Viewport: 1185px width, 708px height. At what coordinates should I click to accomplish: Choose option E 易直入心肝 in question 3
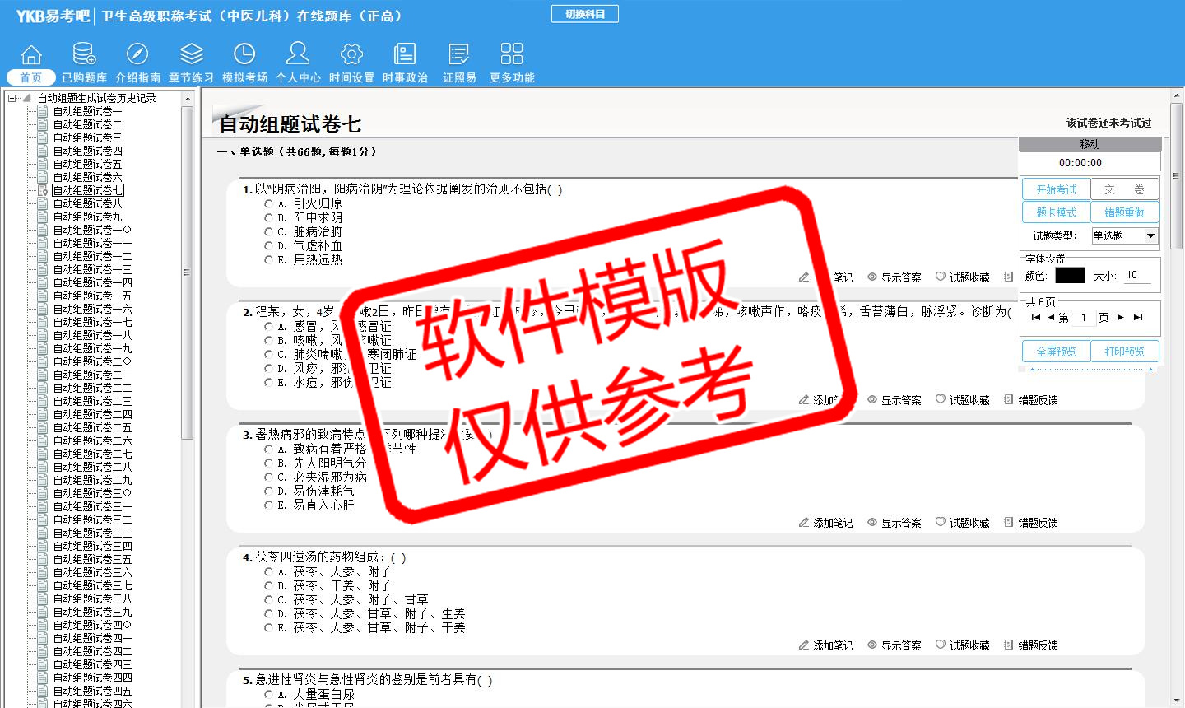268,505
